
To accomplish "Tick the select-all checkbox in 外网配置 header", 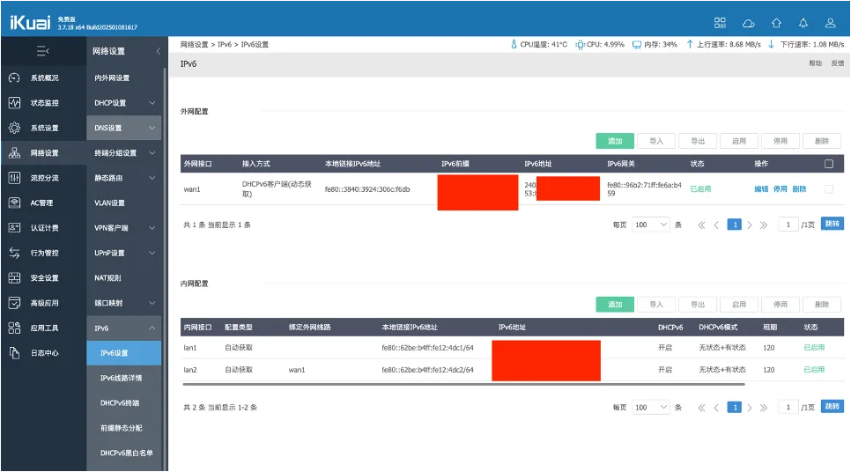I will pos(829,164).
